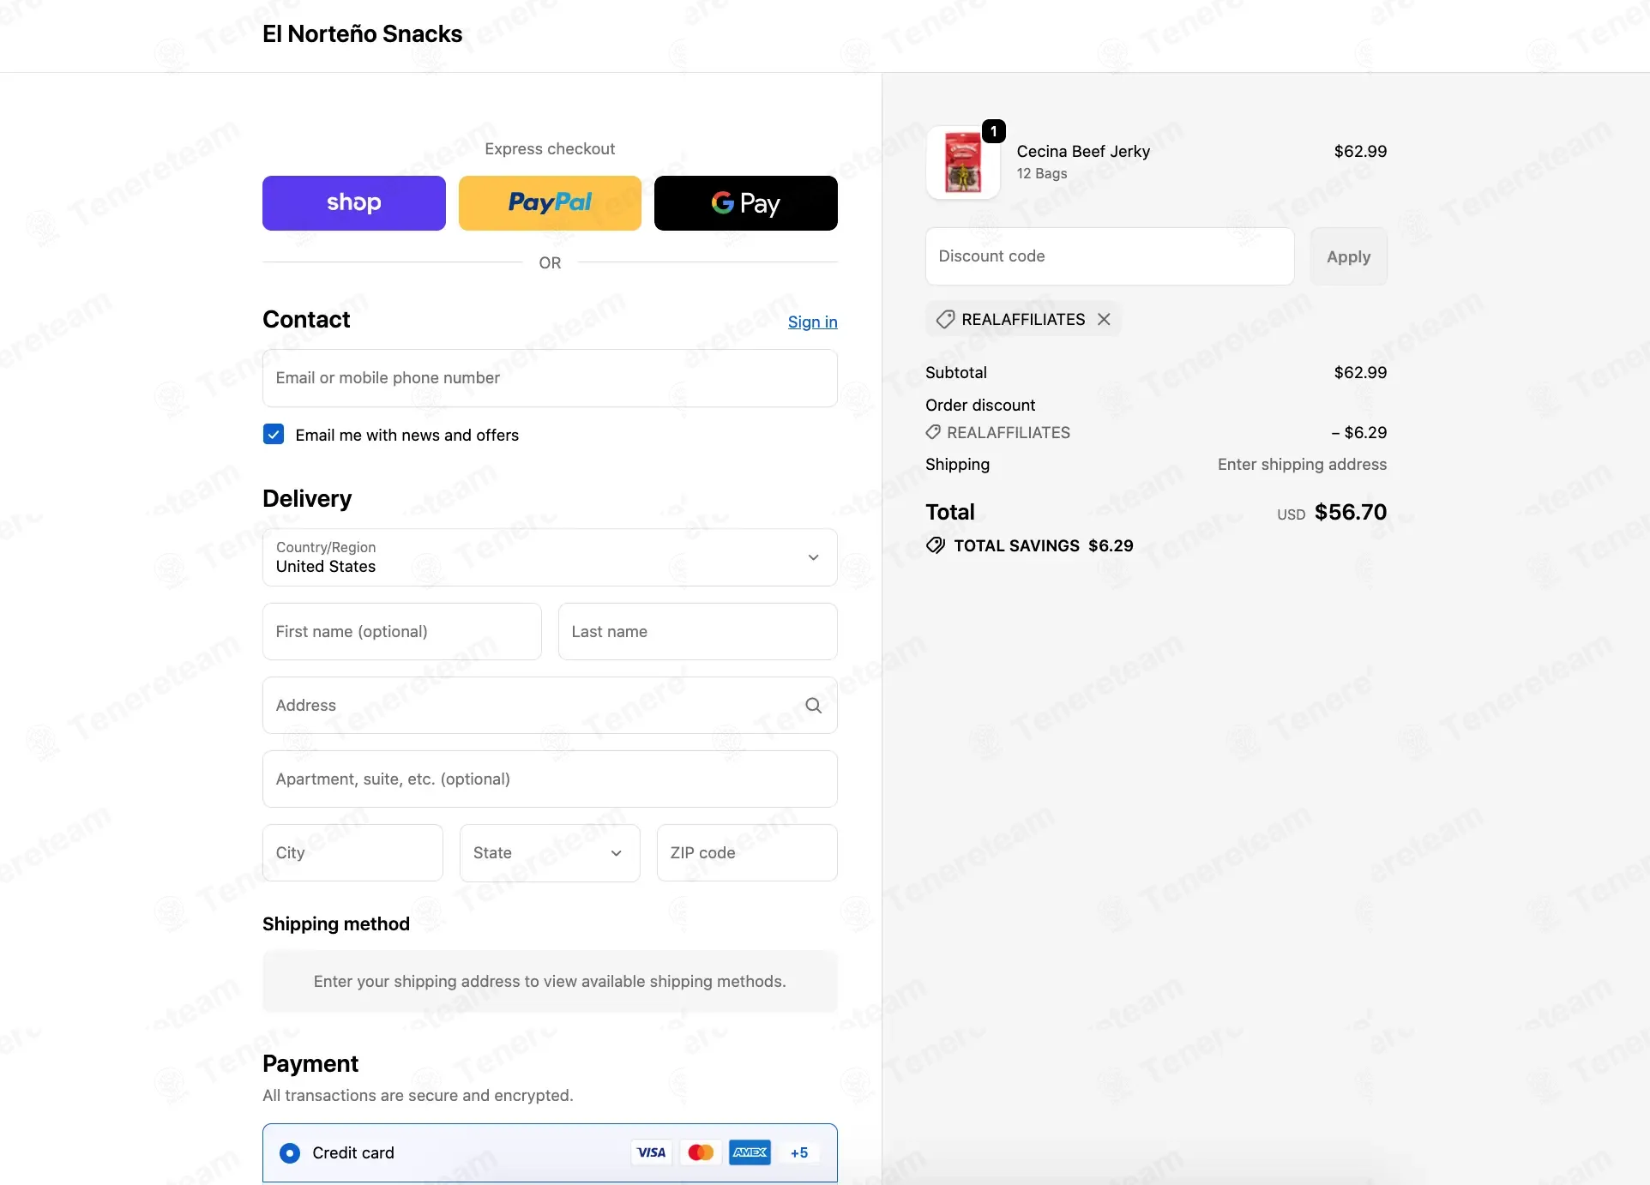Open the Cecina Beef Jerky product thumbnail
Image resolution: width=1650 pixels, height=1185 pixels.
click(963, 162)
